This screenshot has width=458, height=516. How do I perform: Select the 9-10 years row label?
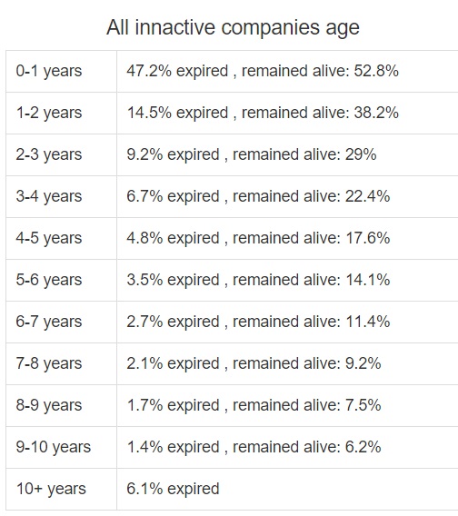[x=54, y=447]
